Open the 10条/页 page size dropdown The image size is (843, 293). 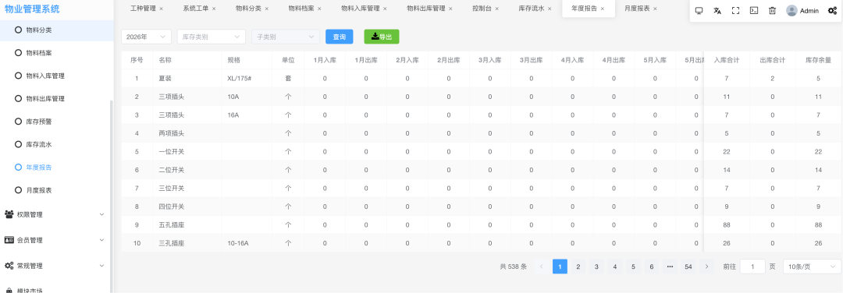[x=812, y=267]
